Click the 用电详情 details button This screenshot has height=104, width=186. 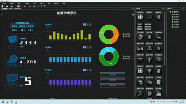point(112,74)
